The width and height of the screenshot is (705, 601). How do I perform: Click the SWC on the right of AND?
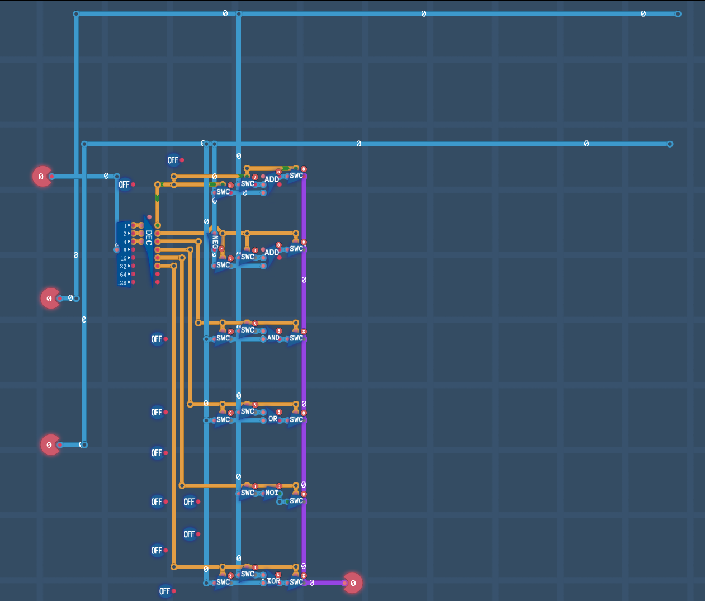[x=296, y=338]
